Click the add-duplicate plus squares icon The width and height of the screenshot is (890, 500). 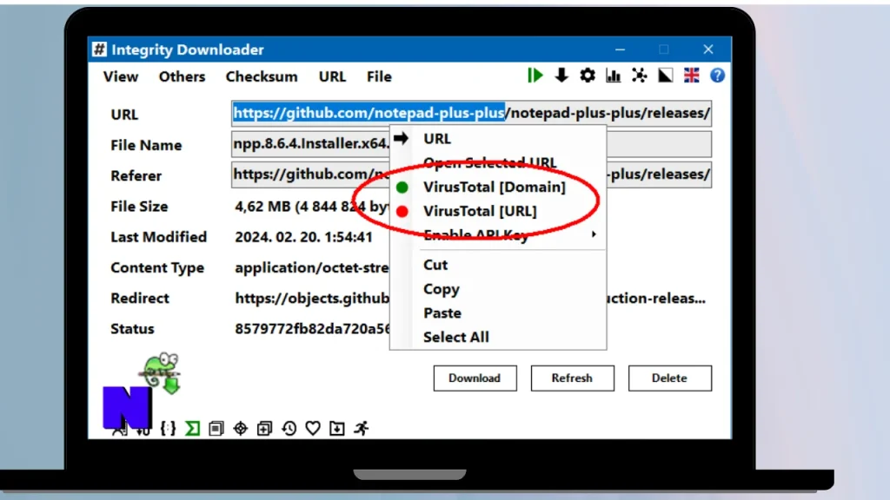tap(264, 428)
